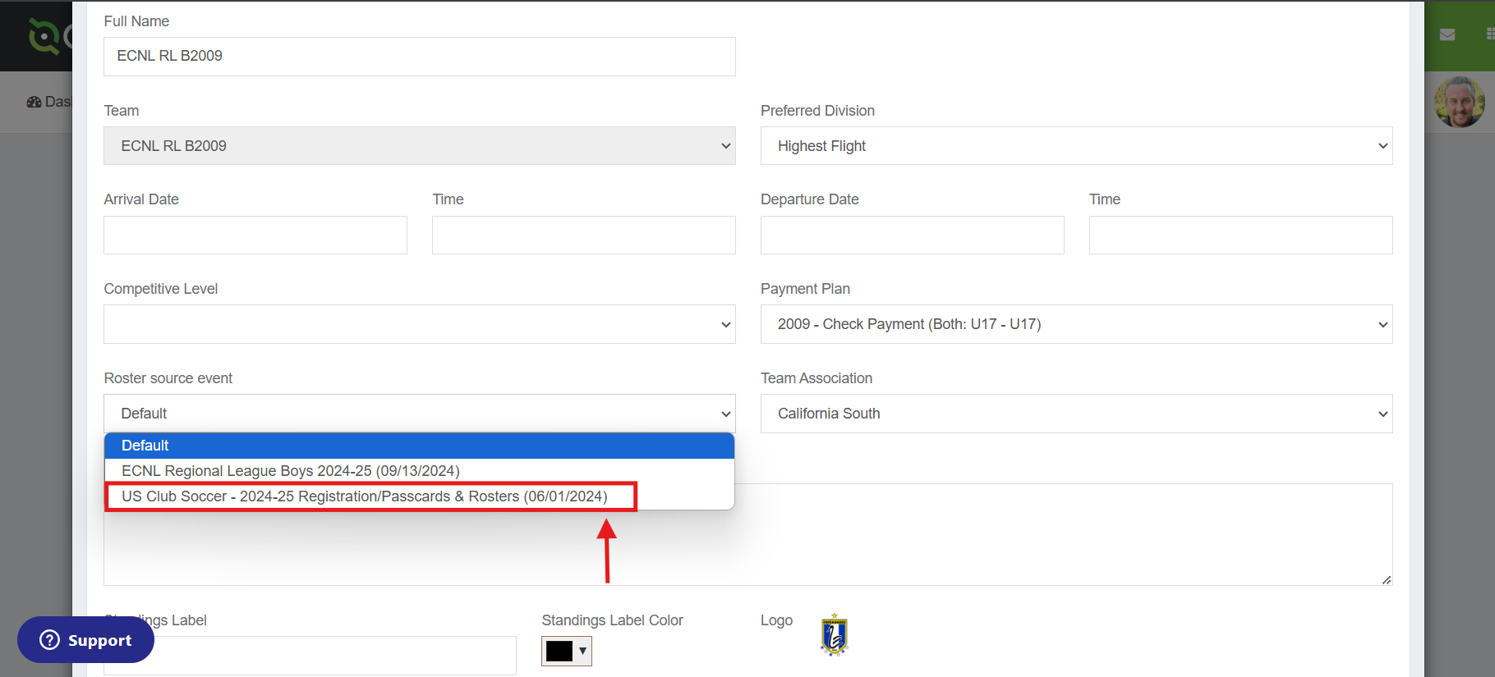Click the app logo in header

(x=49, y=36)
